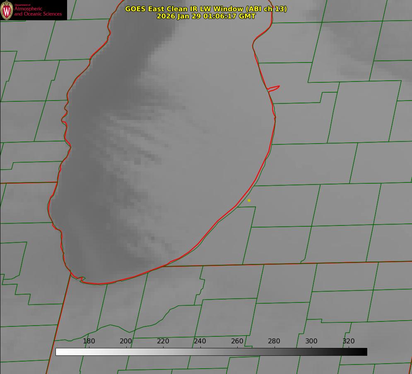Click the middle gray section of colorbar
This screenshot has width=412, height=374.
point(211,352)
